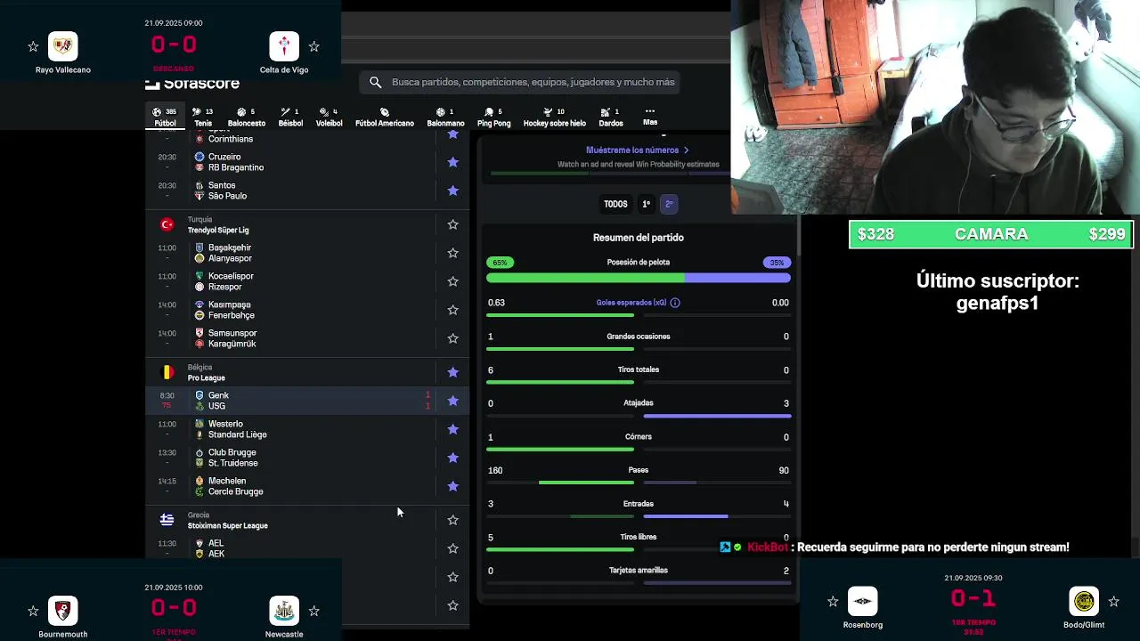Click the search magnifier icon
The image size is (1140, 641).
tap(376, 82)
